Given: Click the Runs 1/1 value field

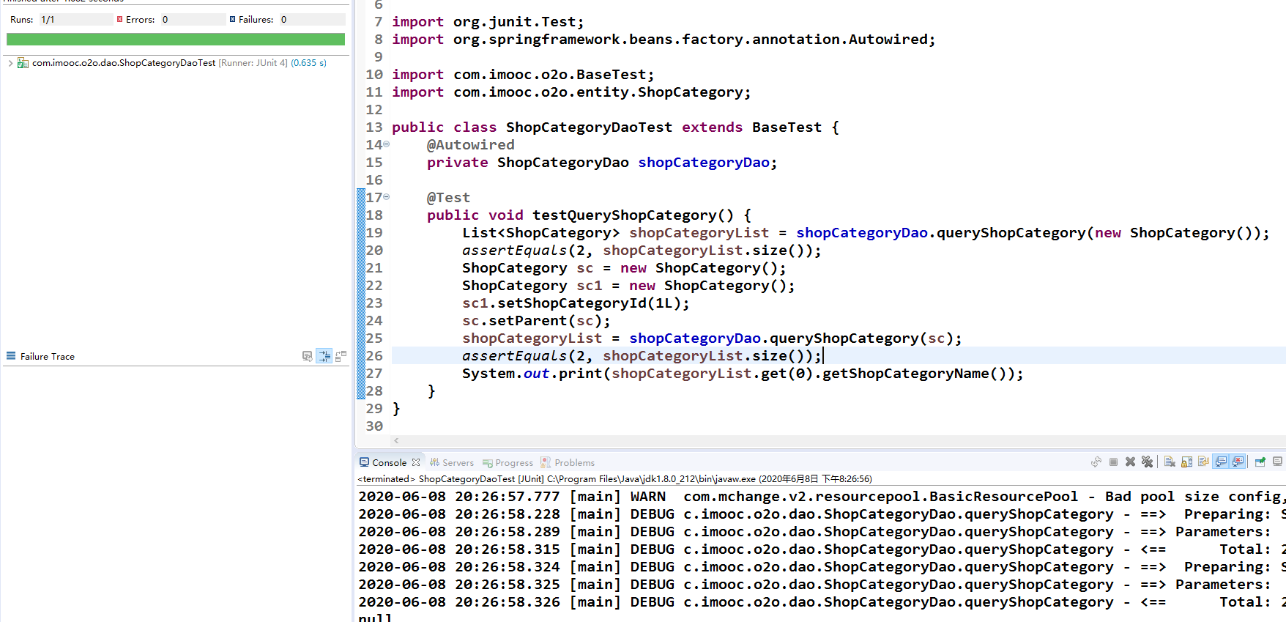Looking at the screenshot, I should click(x=76, y=20).
